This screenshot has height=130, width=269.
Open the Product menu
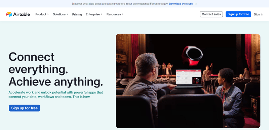(x=41, y=14)
